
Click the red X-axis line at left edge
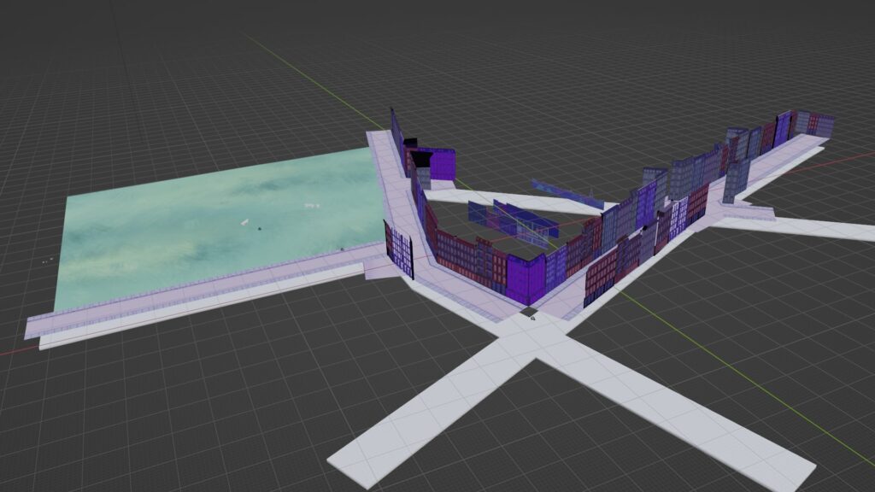click(x=13, y=350)
